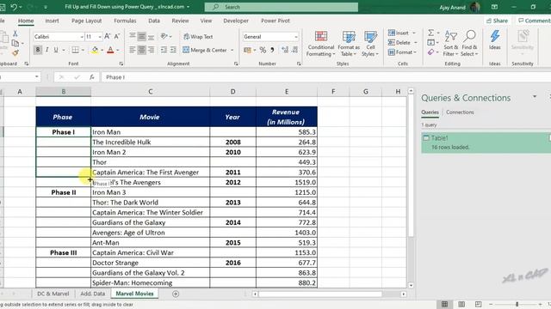Decrease font size with smaller A icon
The width and height of the screenshot is (551, 309).
pos(117,36)
